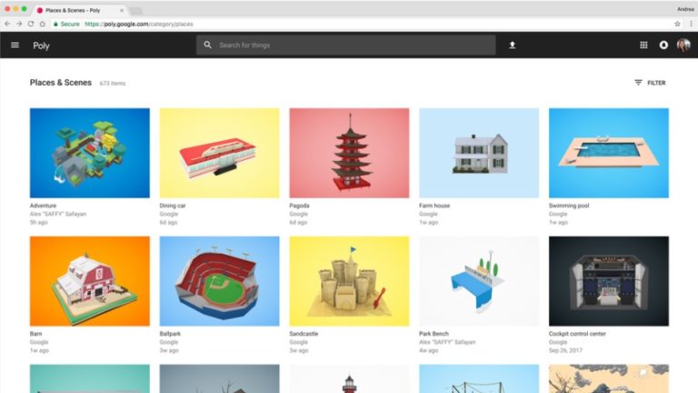Open the Dining car thumbnail
698x393 pixels.
click(x=219, y=153)
